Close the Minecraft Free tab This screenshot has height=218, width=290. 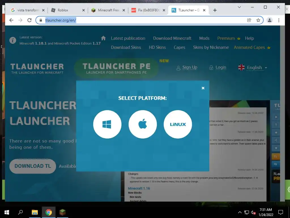tap(124, 10)
